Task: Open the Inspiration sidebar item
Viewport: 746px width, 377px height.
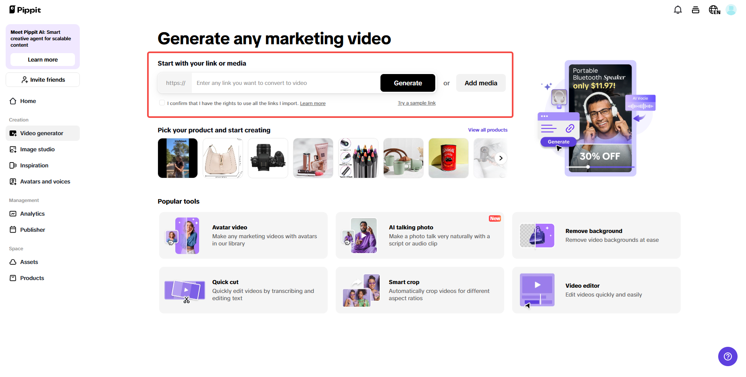Action: 34,165
